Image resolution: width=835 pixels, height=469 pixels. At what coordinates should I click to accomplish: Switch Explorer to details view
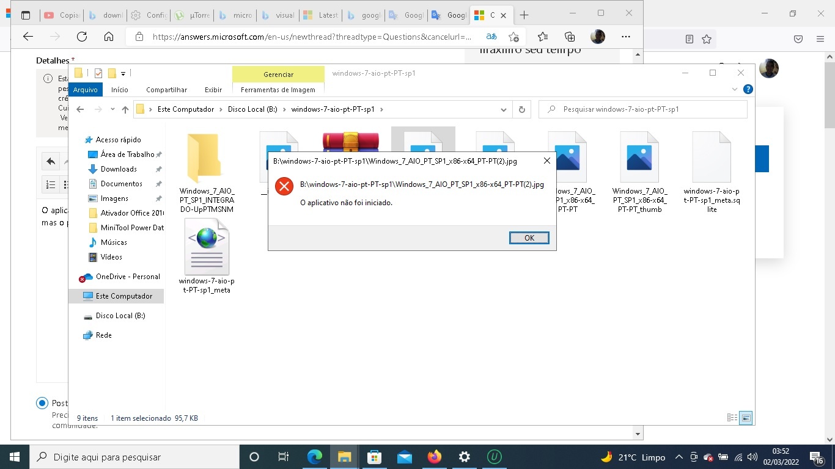click(x=732, y=418)
